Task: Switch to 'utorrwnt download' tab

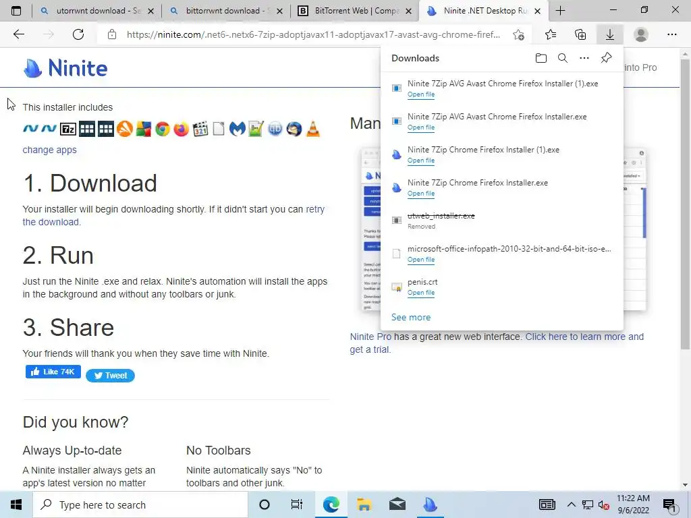Action: [x=97, y=11]
